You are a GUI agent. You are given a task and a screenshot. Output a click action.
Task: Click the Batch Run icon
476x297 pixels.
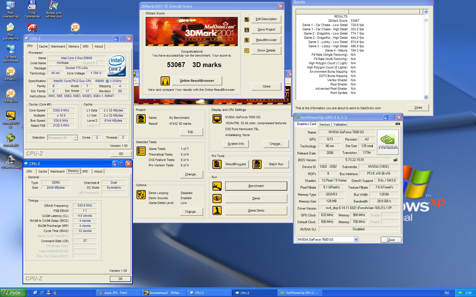[257, 164]
